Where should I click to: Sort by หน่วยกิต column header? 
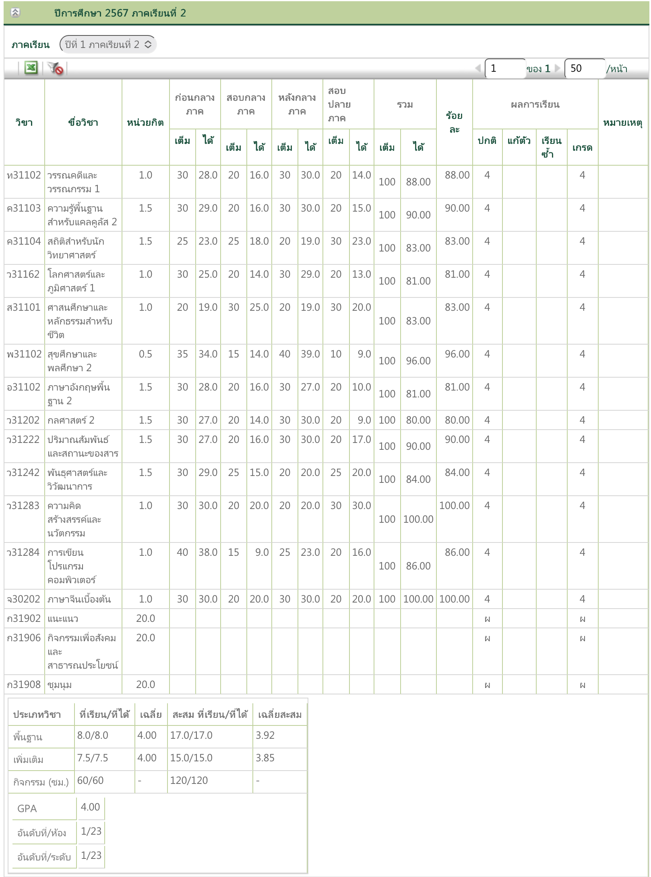(145, 122)
